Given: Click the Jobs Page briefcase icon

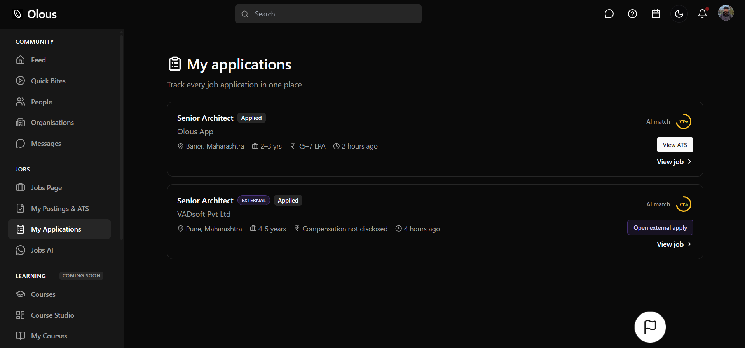Looking at the screenshot, I should pyautogui.click(x=20, y=187).
